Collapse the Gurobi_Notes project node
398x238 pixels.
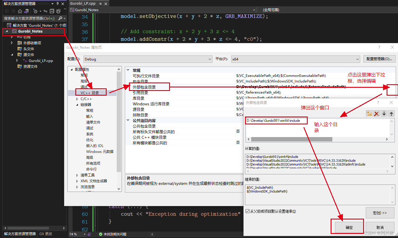(7, 31)
